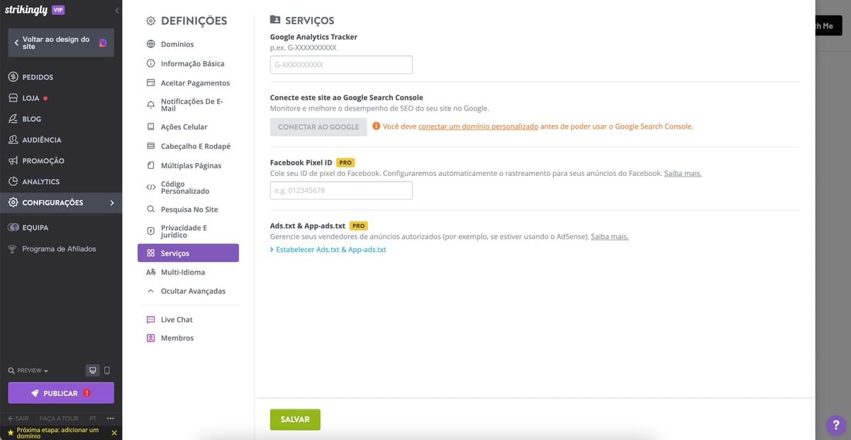Screen dimensions: 851x440
Task: Switch to mobile preview icon
Action: pos(107,370)
